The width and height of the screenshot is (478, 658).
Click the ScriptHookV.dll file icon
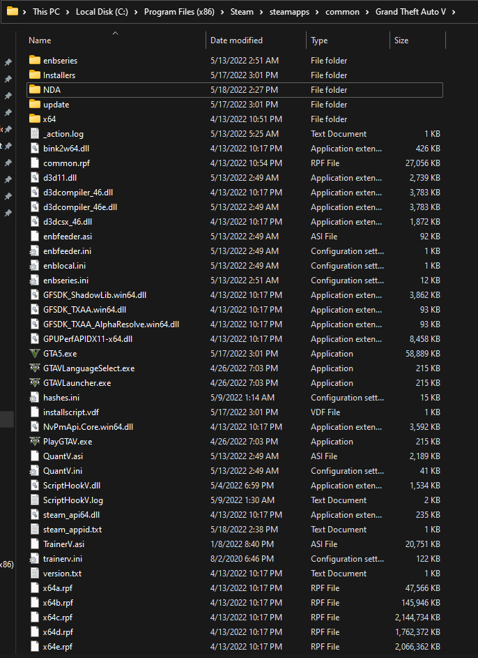pos(35,486)
